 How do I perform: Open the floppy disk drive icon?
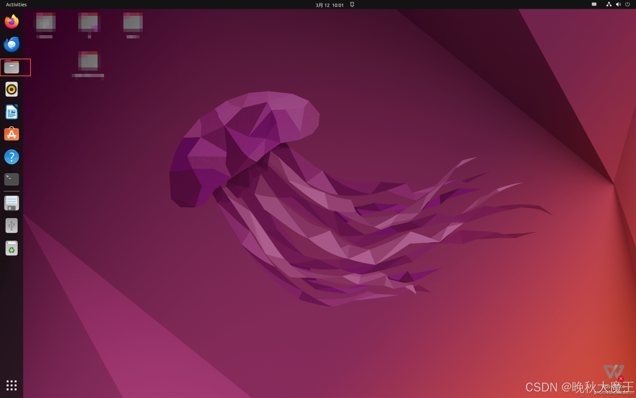click(x=12, y=203)
